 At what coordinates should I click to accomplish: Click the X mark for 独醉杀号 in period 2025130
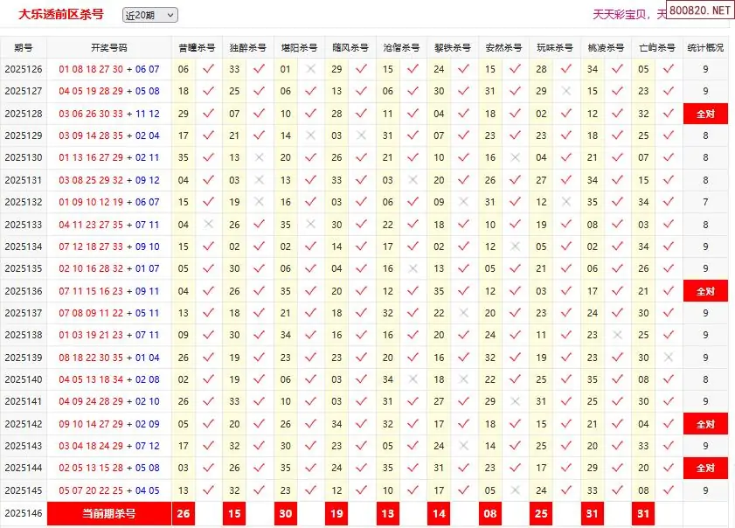pos(259,157)
